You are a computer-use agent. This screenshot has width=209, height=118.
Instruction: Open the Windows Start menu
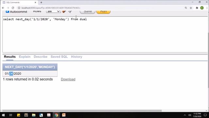(3, 115)
